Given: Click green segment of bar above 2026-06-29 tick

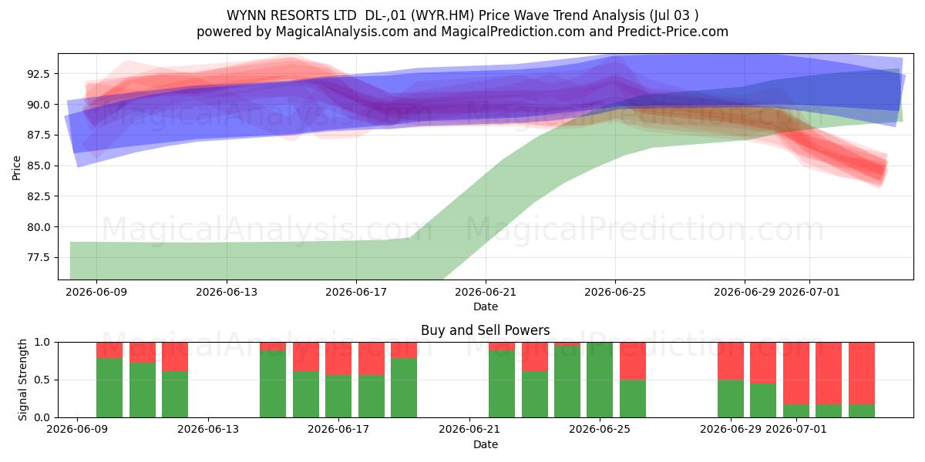Looking at the screenshot, I should pyautogui.click(x=731, y=398).
